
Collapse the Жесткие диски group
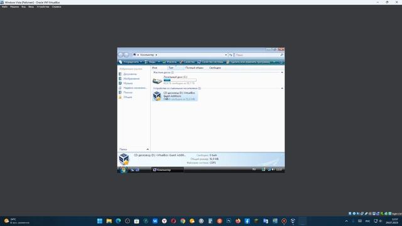[282, 73]
